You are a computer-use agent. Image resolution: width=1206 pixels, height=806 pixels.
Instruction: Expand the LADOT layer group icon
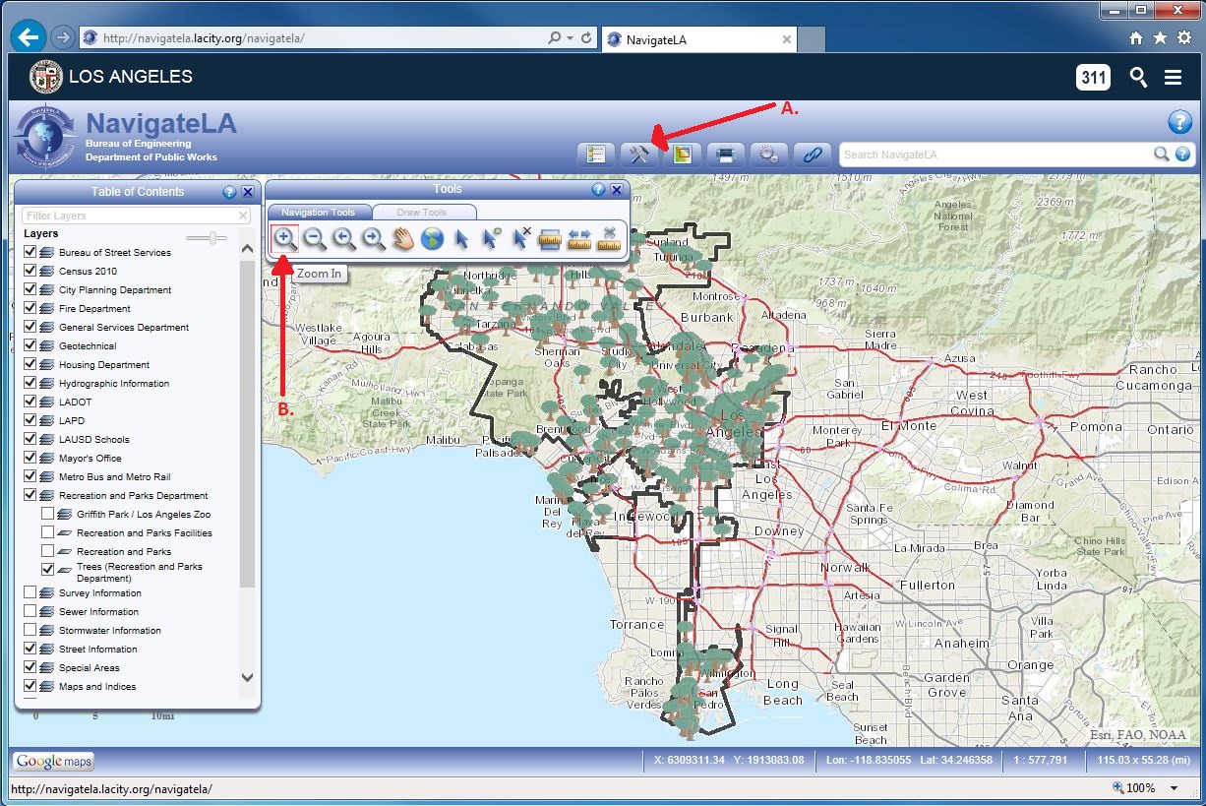click(46, 402)
